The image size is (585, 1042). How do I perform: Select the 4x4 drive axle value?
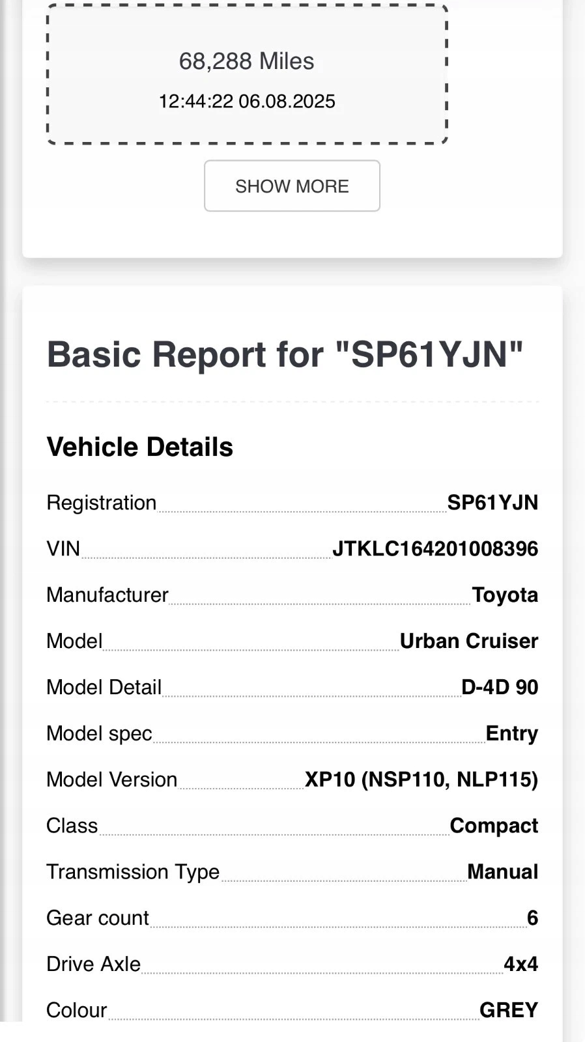coord(521,965)
